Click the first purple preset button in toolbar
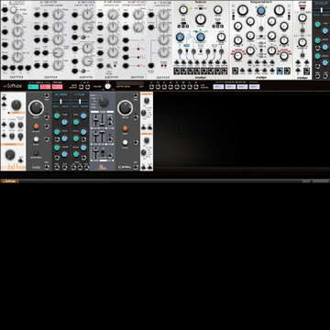 coord(218,87)
